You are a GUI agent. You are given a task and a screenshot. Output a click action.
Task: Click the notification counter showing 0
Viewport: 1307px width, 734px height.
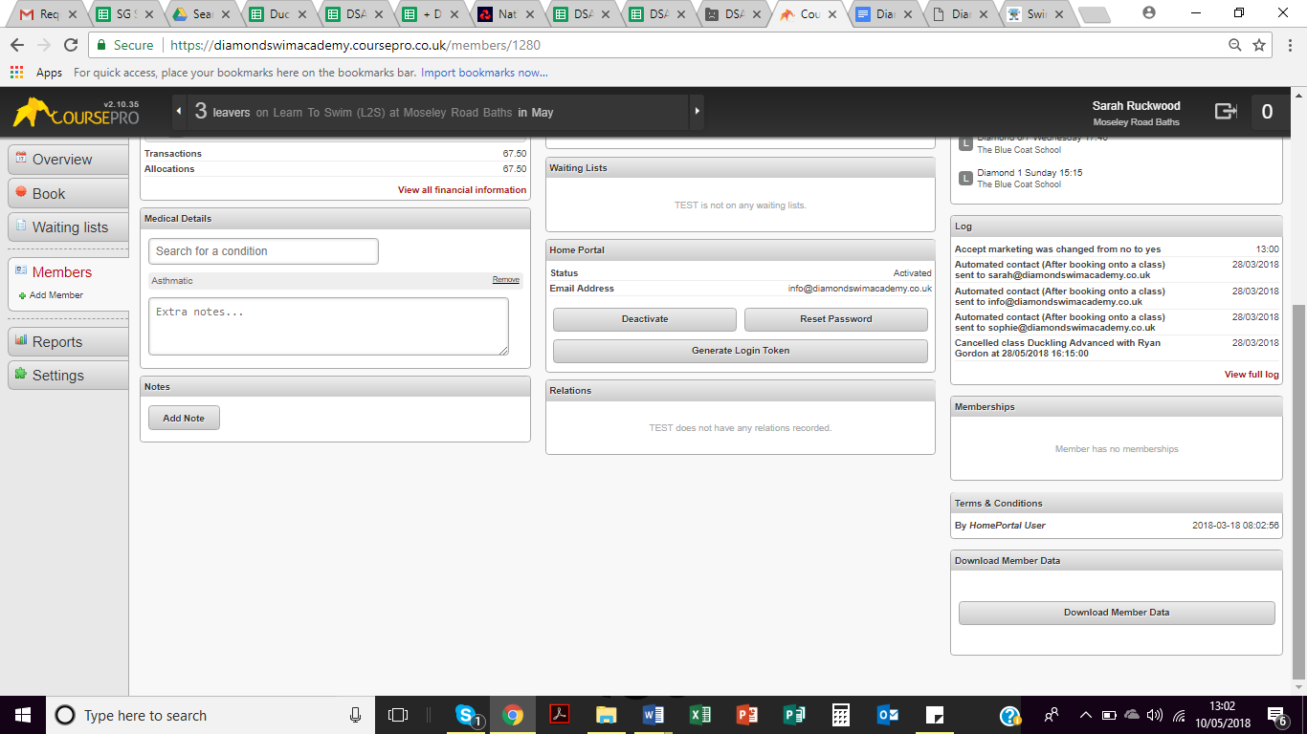point(1267,112)
